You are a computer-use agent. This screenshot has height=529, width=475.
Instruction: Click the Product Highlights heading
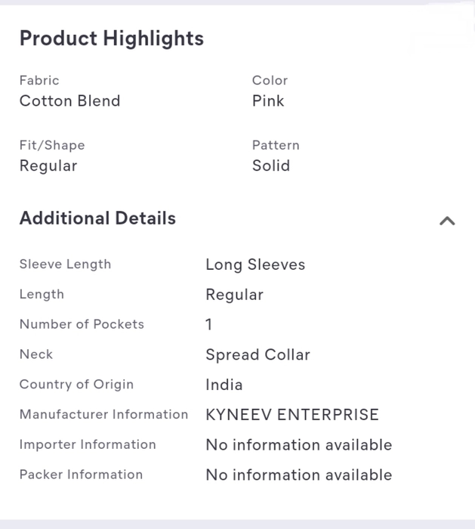coord(112,39)
